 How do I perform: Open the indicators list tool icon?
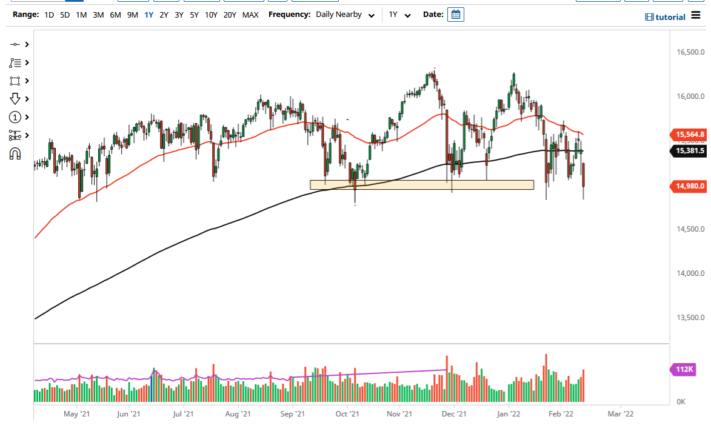(15, 62)
